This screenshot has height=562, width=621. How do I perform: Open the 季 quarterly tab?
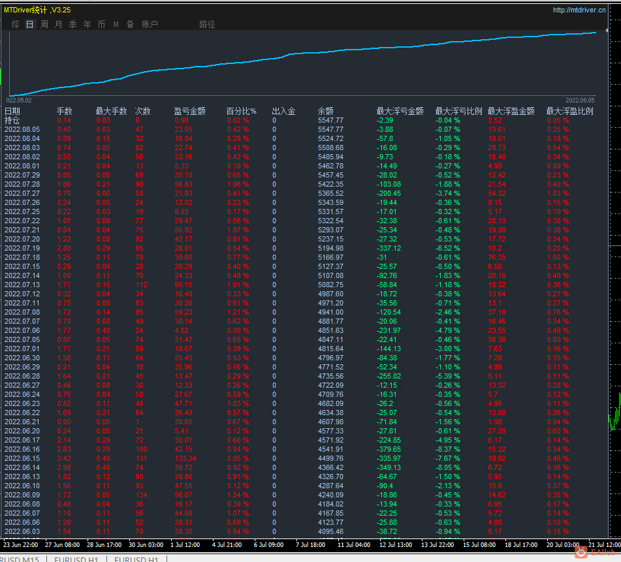click(x=73, y=24)
